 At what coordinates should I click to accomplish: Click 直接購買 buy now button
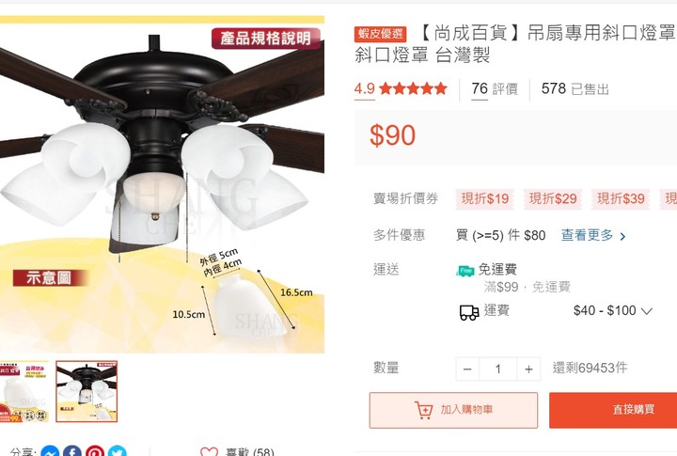(x=613, y=410)
